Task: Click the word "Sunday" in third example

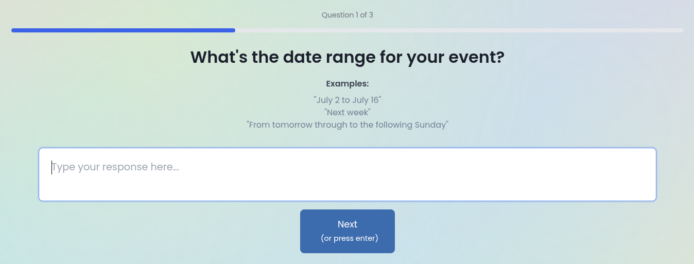Action: pyautogui.click(x=430, y=125)
